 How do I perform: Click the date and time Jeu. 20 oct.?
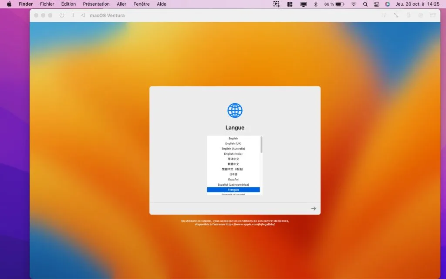(417, 4)
